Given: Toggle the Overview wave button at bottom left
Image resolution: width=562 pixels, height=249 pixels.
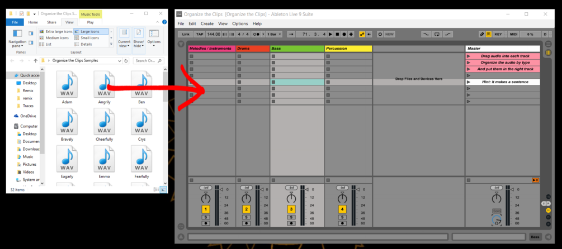Looking at the screenshot, I should [x=181, y=227].
